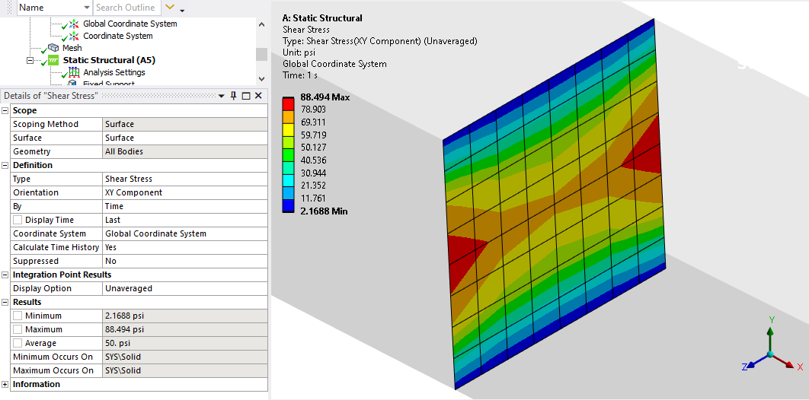Tick the Average result checkbox
This screenshot has width=809, height=400.
pyautogui.click(x=18, y=344)
